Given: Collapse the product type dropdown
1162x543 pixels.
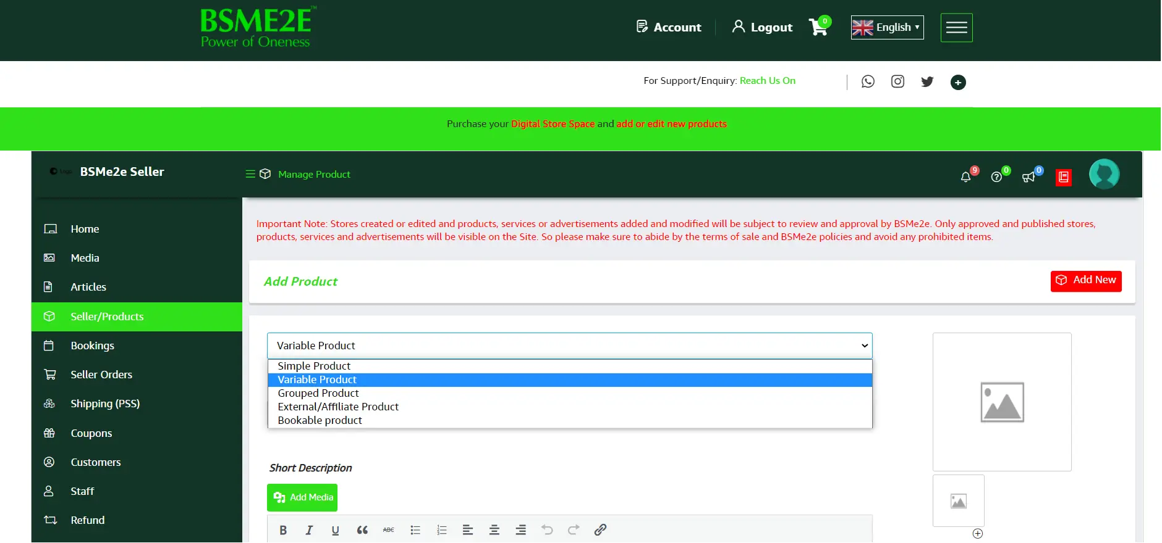Looking at the screenshot, I should click(x=569, y=346).
